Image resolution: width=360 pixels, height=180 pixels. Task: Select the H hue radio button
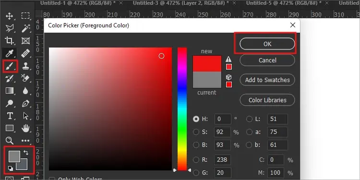pos(196,119)
